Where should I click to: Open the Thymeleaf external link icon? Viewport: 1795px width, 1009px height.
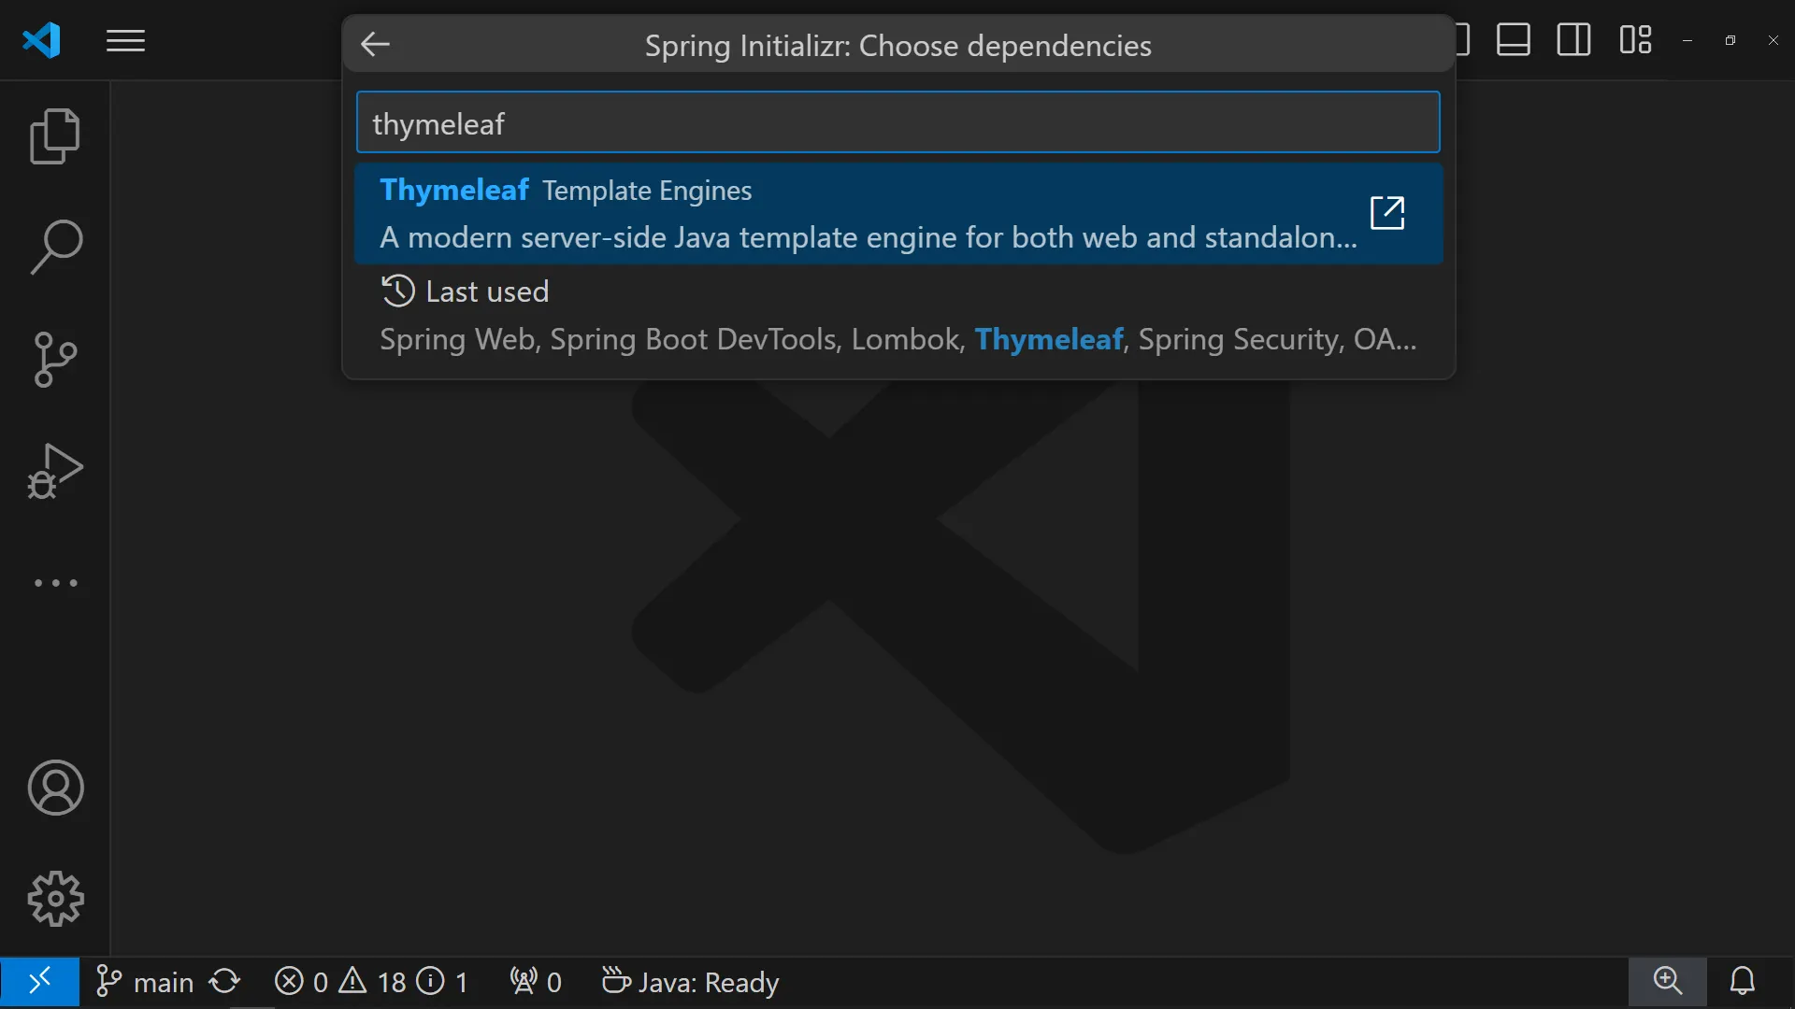click(x=1387, y=213)
